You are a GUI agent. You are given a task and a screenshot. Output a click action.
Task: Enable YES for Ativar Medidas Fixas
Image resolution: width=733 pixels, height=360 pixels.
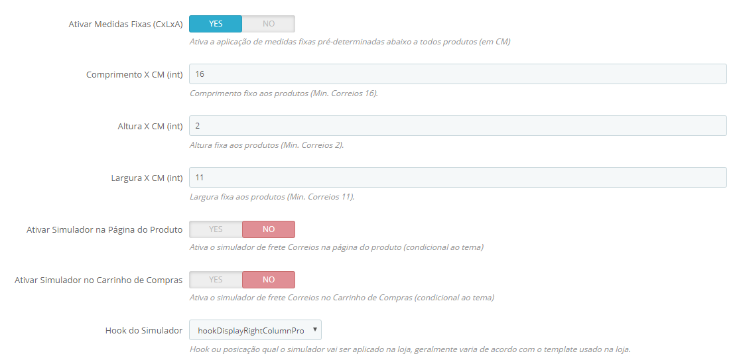pos(216,24)
